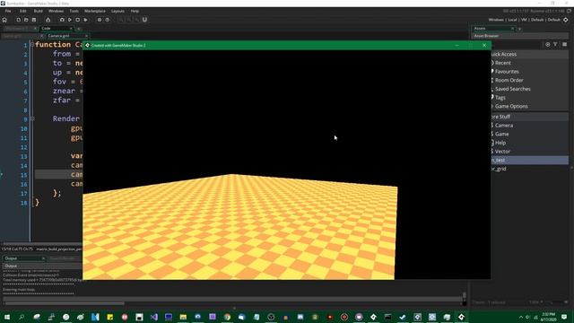The height and width of the screenshot is (323, 574).
Task: Click the Zoom In toolbar icon
Action: (136, 20)
